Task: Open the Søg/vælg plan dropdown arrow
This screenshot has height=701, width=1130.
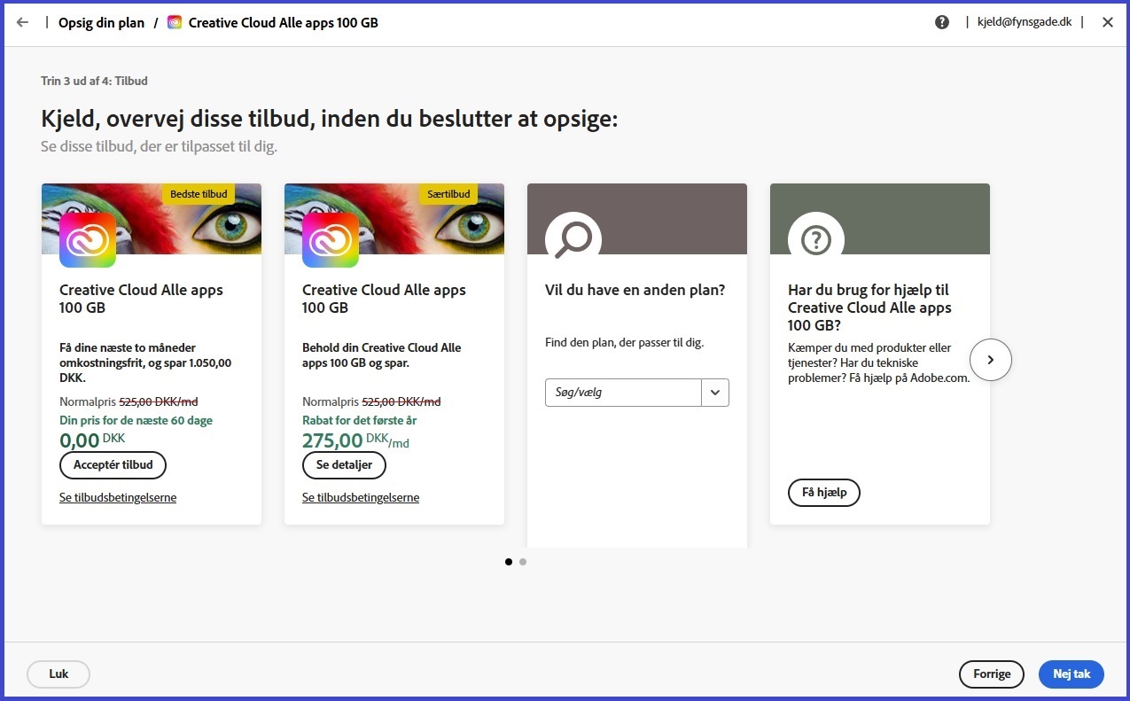Action: pos(715,393)
